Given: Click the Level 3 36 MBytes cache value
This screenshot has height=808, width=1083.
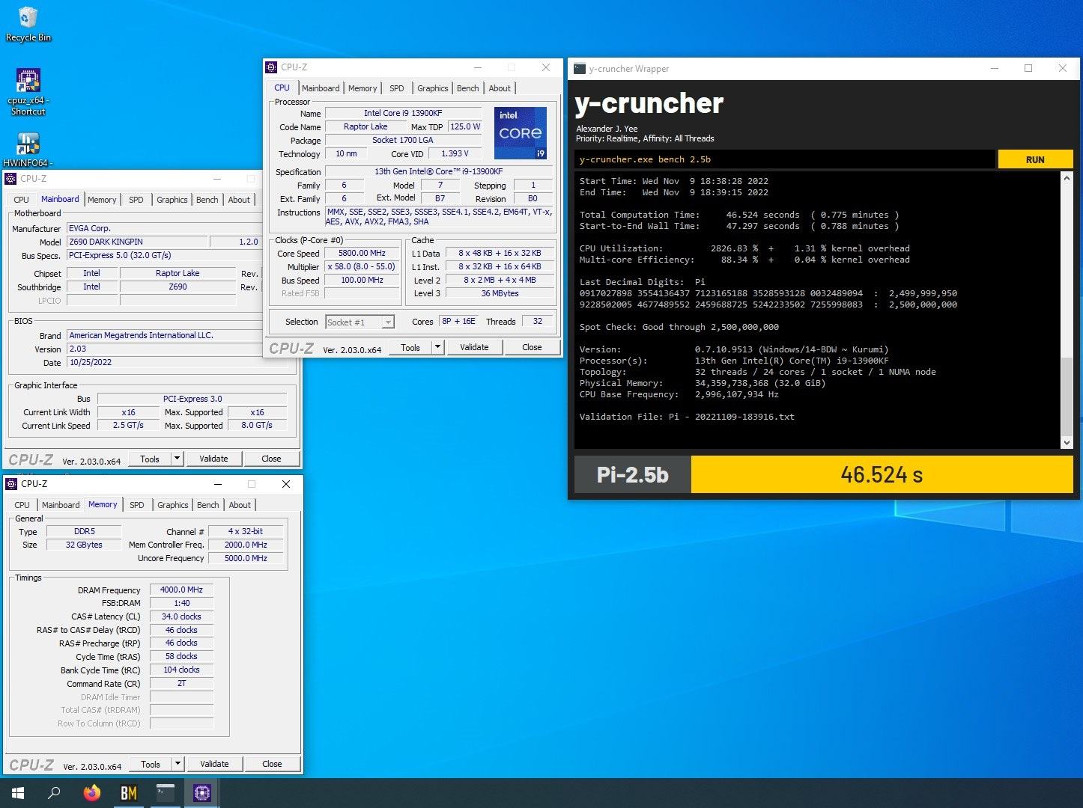Looking at the screenshot, I should pos(500,293).
